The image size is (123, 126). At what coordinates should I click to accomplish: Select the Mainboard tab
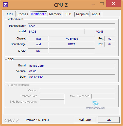click(39, 14)
